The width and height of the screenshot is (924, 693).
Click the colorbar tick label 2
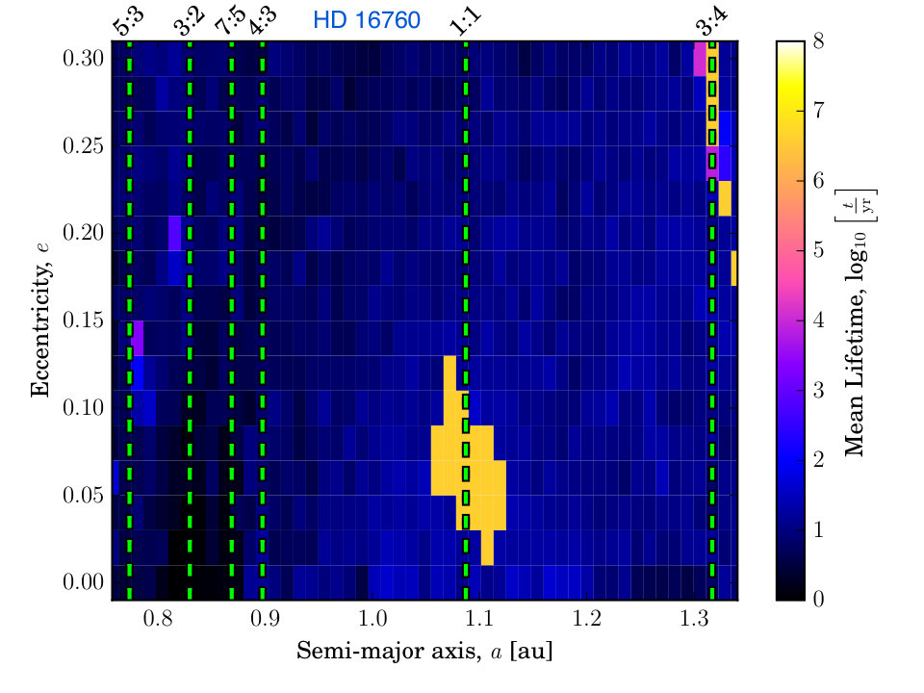(x=818, y=459)
